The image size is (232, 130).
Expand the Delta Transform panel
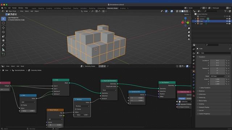click(x=205, y=88)
